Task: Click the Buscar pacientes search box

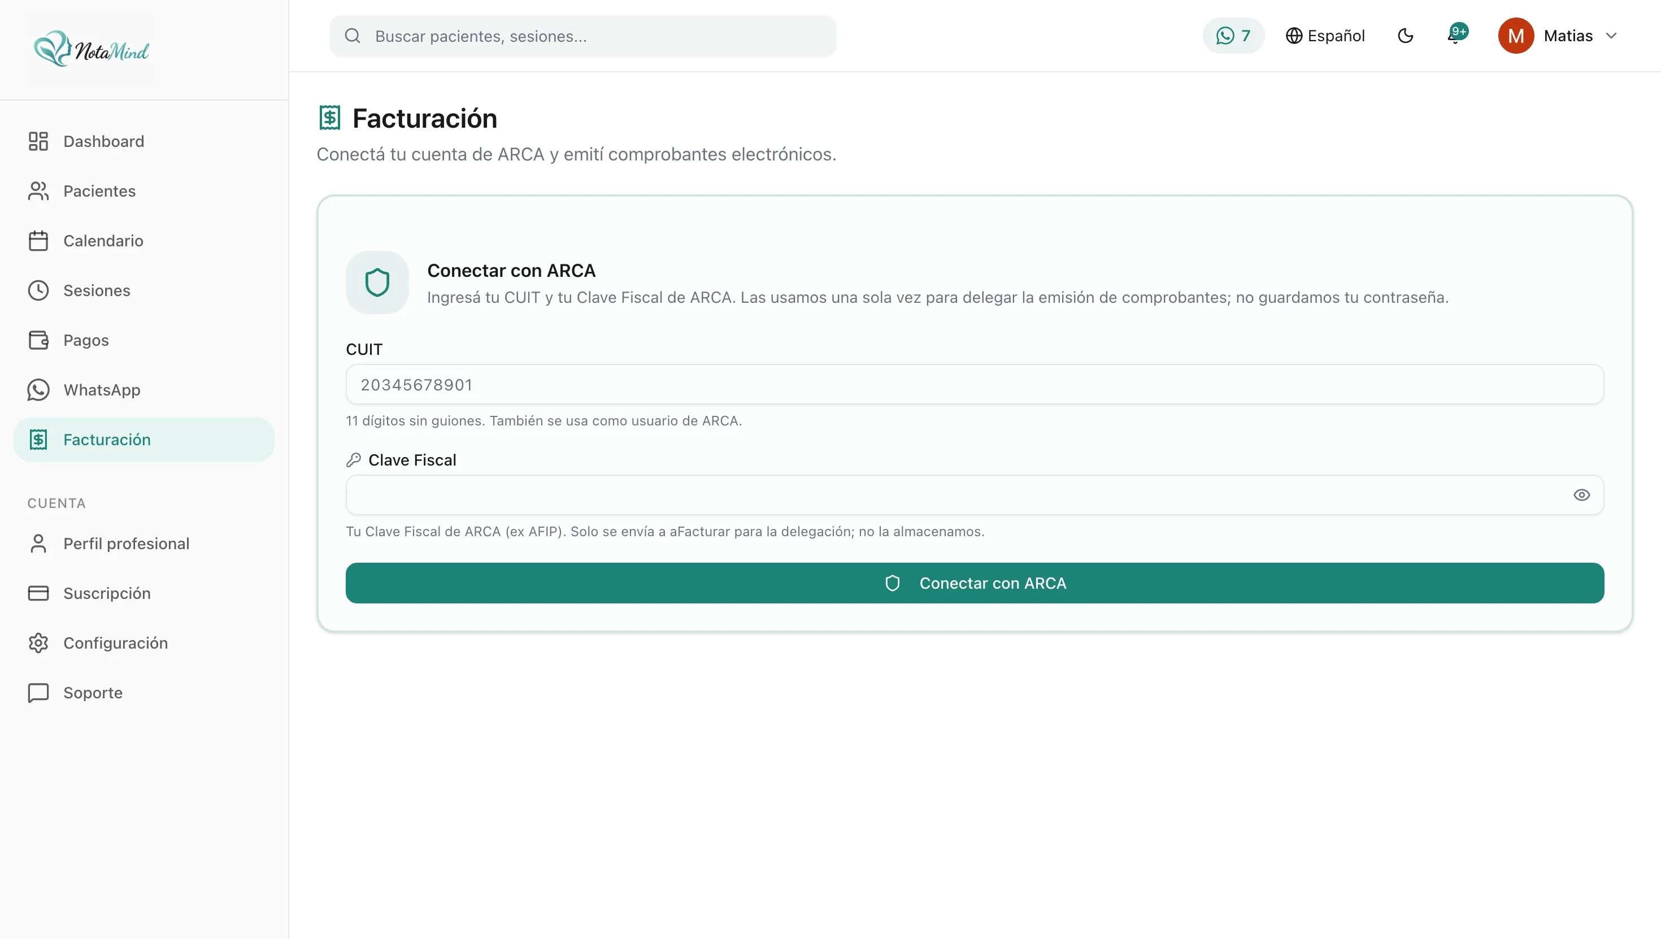Action: click(582, 36)
